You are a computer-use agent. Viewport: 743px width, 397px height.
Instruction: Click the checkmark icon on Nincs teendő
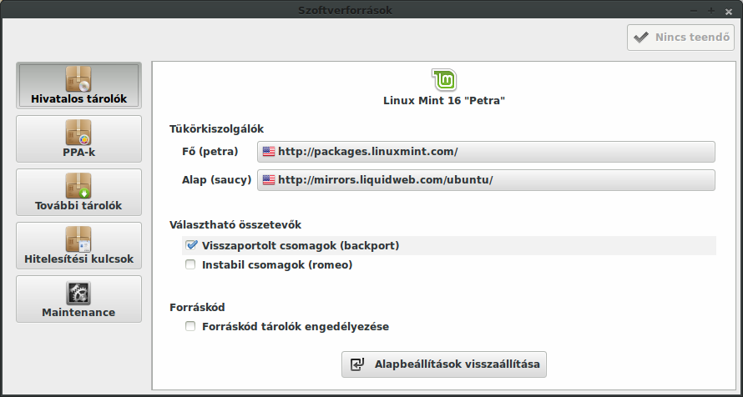coord(641,38)
